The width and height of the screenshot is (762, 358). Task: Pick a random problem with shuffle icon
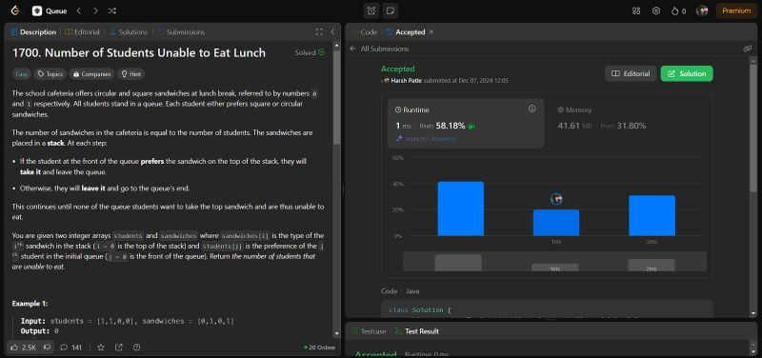tap(111, 10)
